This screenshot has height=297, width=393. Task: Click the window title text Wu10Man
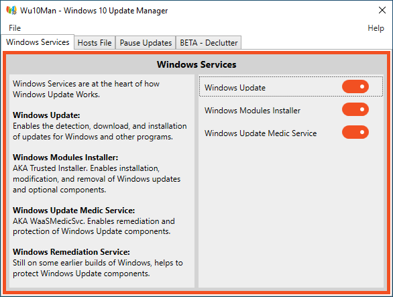pos(38,11)
